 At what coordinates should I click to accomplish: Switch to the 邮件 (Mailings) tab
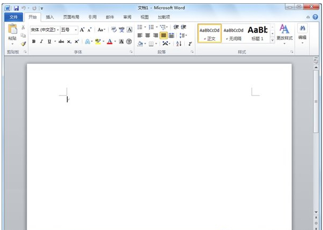[110, 17]
